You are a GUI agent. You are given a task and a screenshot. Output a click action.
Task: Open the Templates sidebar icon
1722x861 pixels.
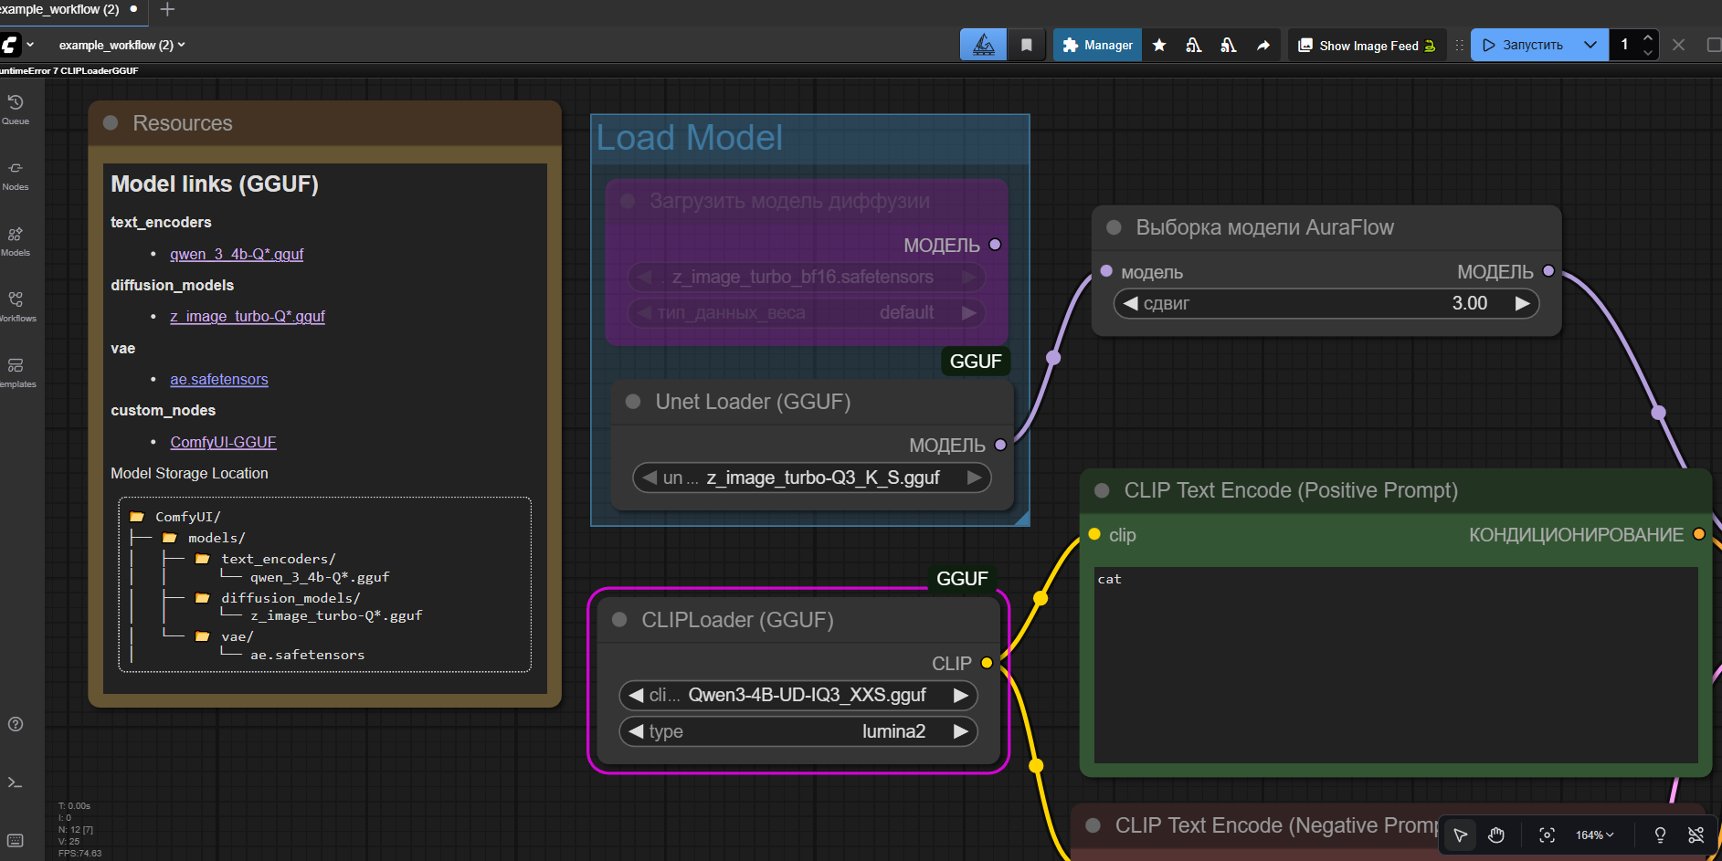(16, 372)
